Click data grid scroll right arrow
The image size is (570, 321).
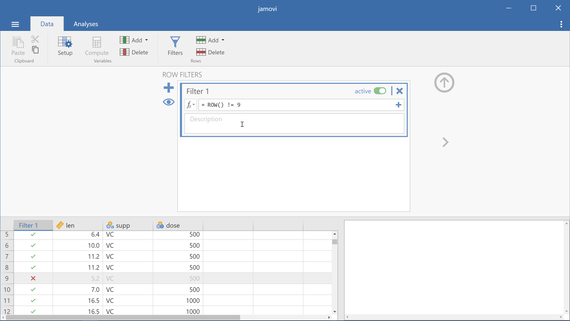point(329,317)
